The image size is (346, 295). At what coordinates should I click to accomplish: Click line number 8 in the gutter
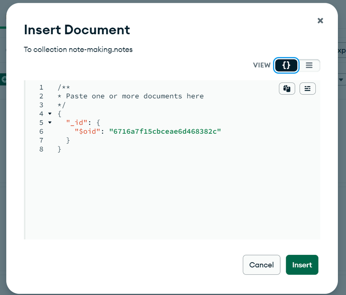tap(41, 149)
